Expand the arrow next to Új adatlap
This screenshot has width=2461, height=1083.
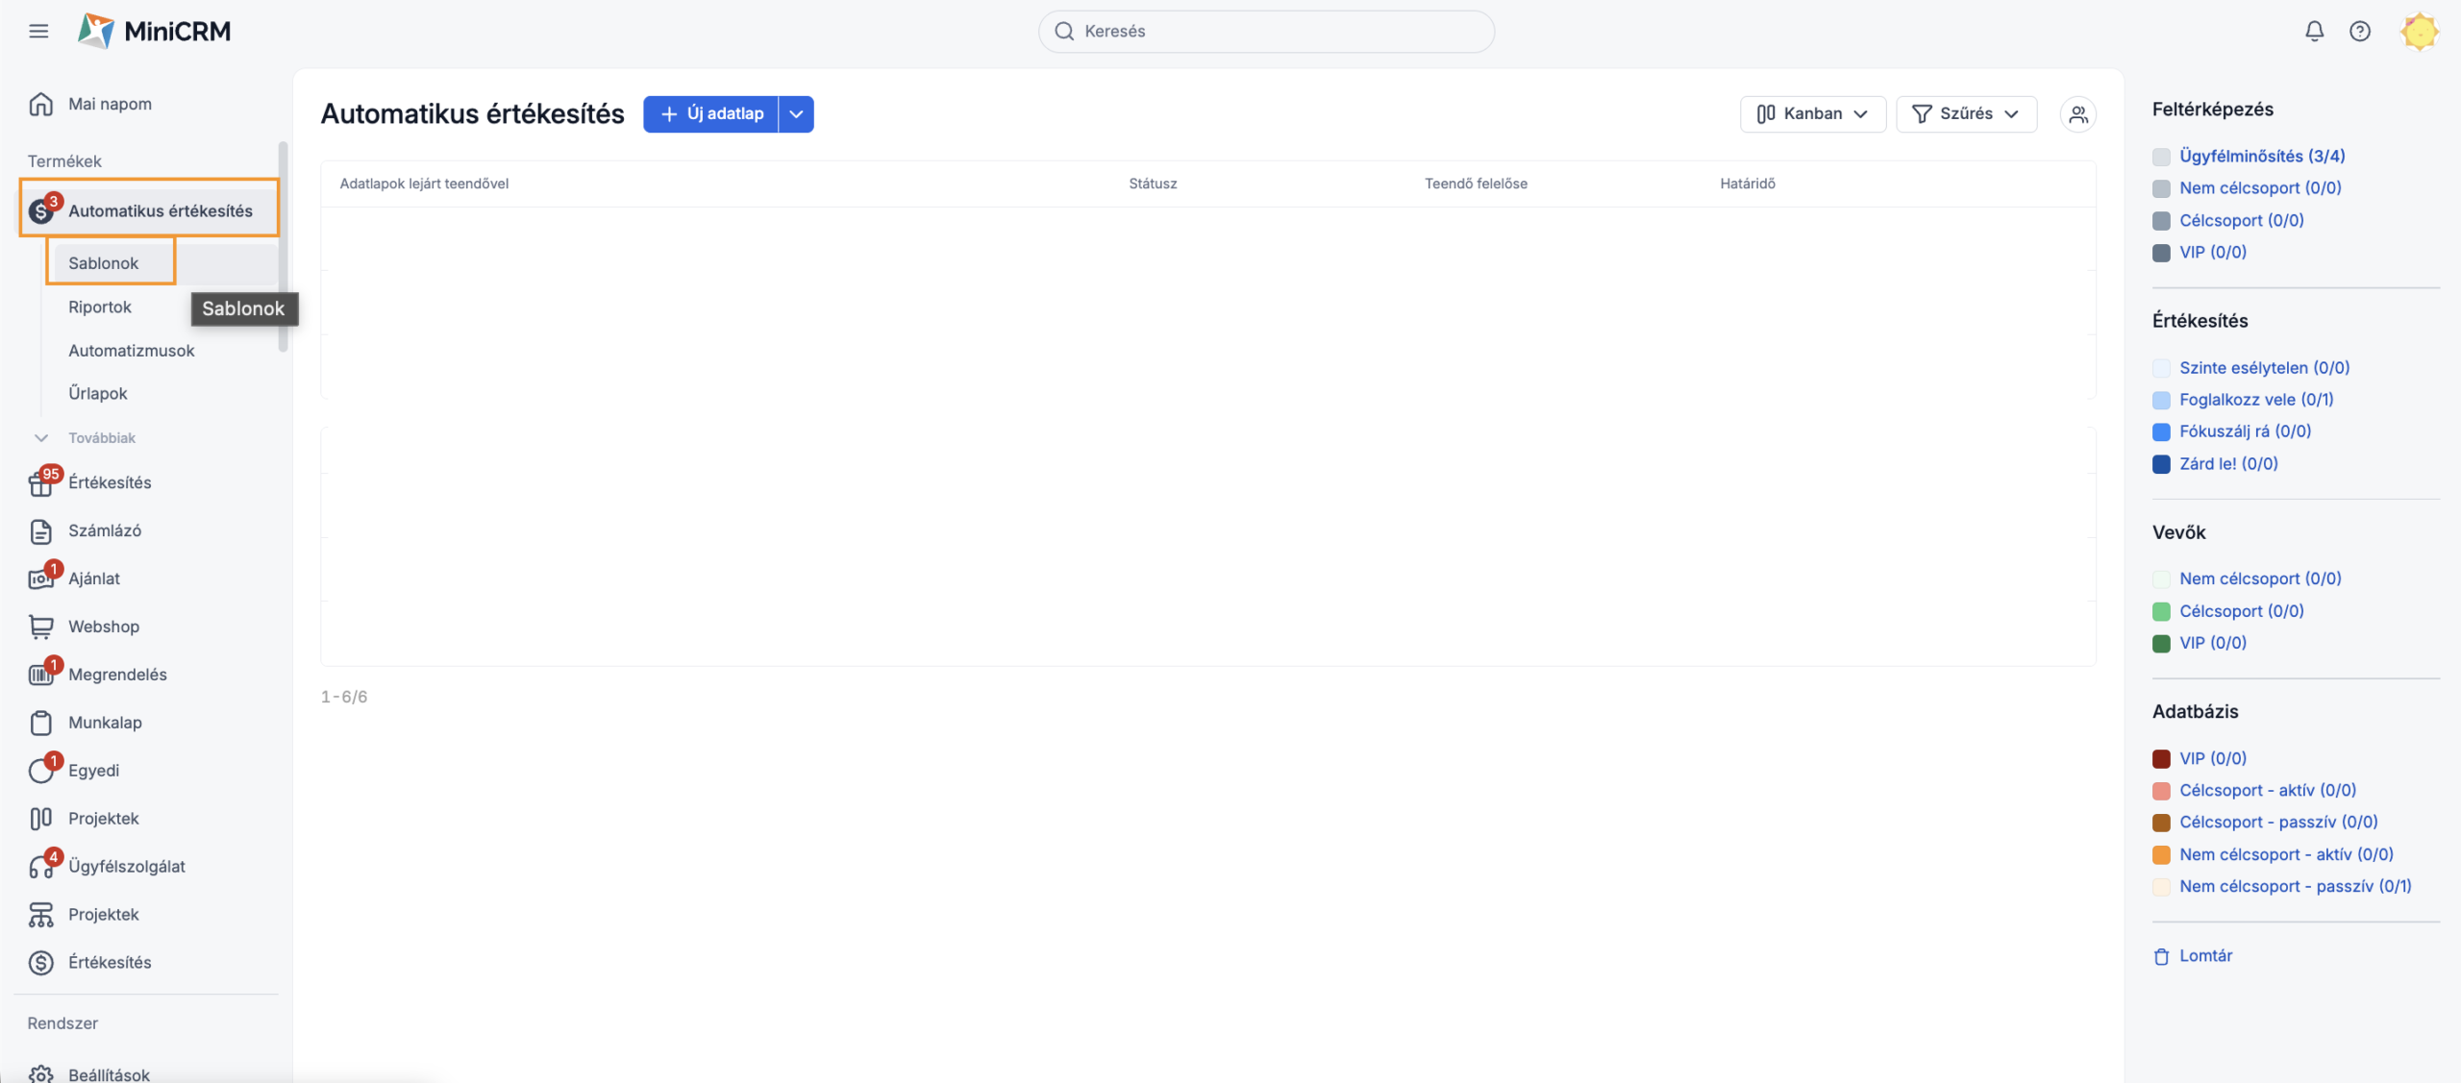click(x=796, y=114)
